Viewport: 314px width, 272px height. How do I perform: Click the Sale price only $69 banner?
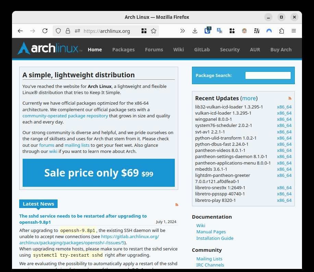pyautogui.click(x=98, y=173)
